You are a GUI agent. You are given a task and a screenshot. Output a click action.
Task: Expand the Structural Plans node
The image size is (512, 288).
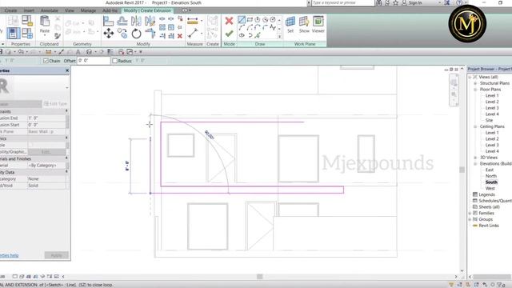click(x=475, y=83)
